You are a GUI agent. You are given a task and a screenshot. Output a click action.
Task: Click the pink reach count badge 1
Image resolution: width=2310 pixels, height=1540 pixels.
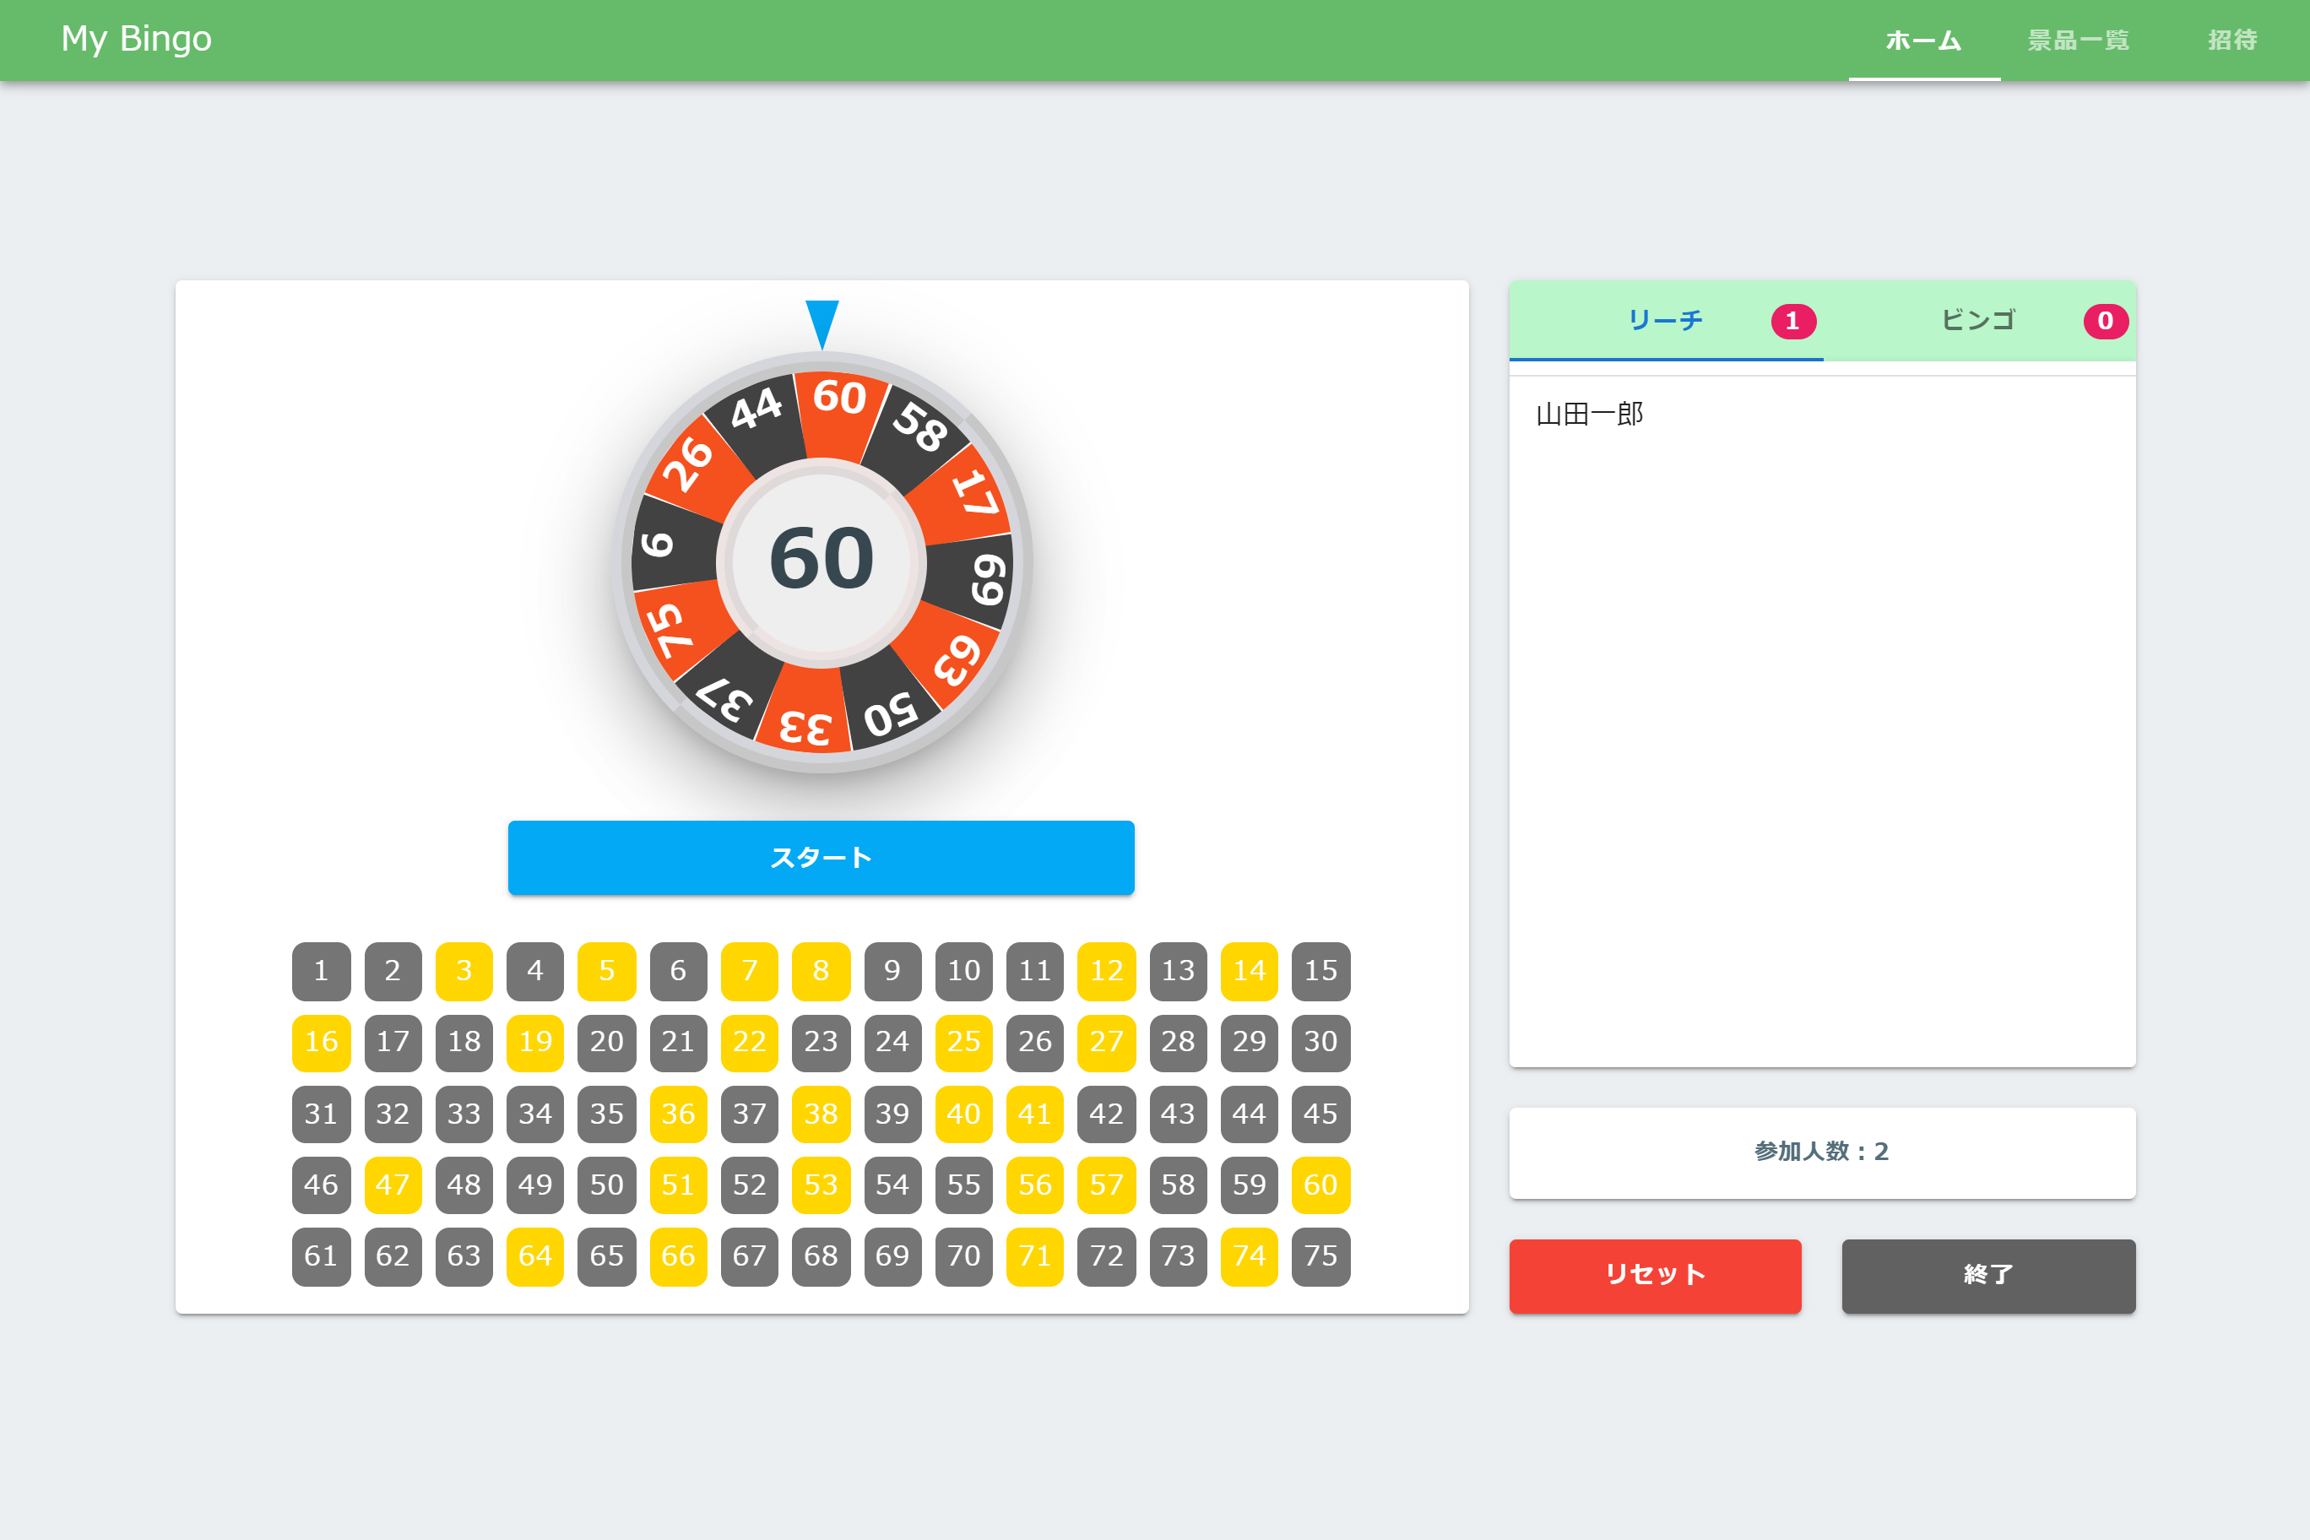pyautogui.click(x=1793, y=321)
